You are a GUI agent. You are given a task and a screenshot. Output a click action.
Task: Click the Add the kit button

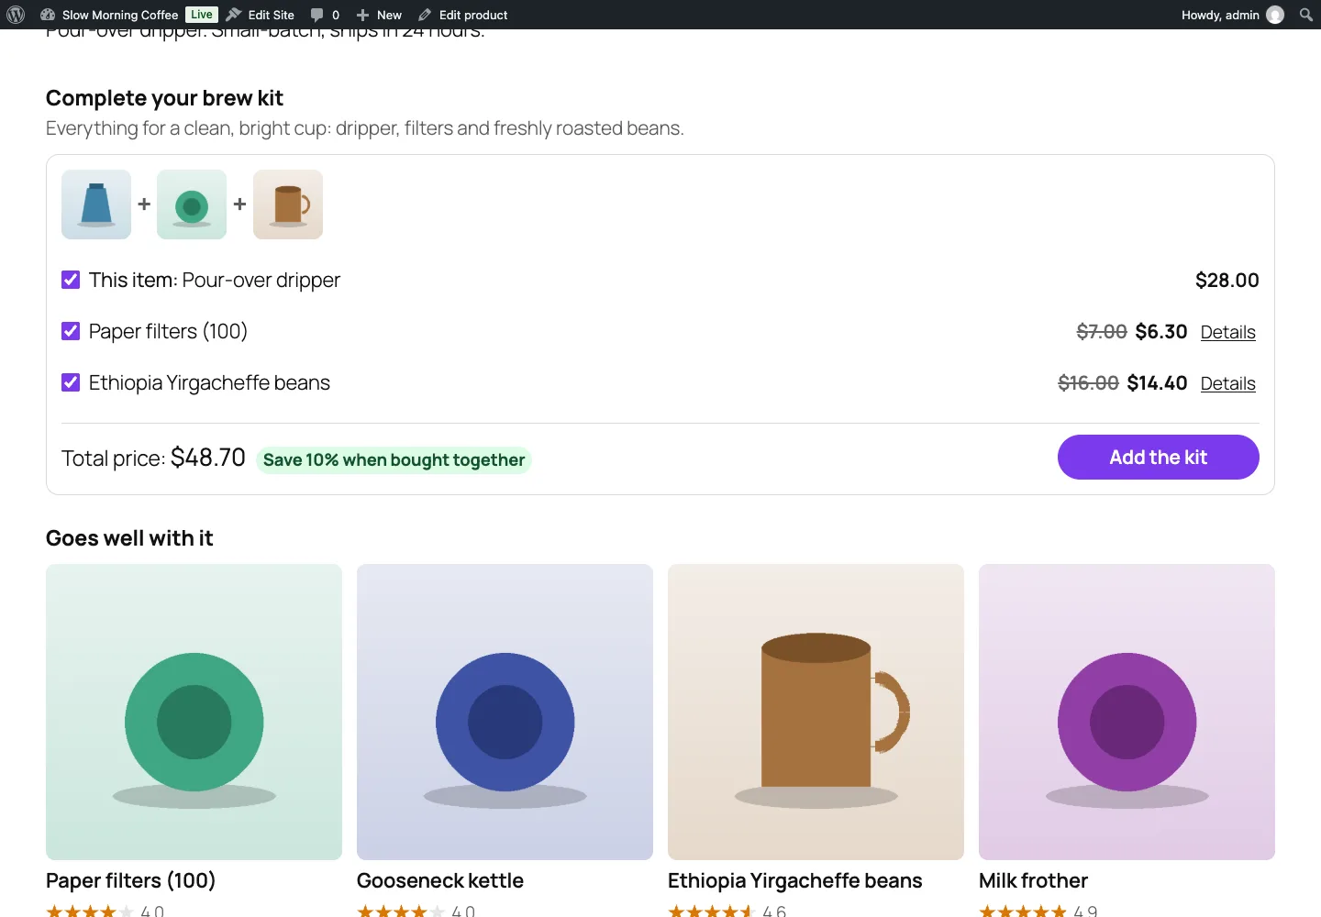click(1158, 457)
